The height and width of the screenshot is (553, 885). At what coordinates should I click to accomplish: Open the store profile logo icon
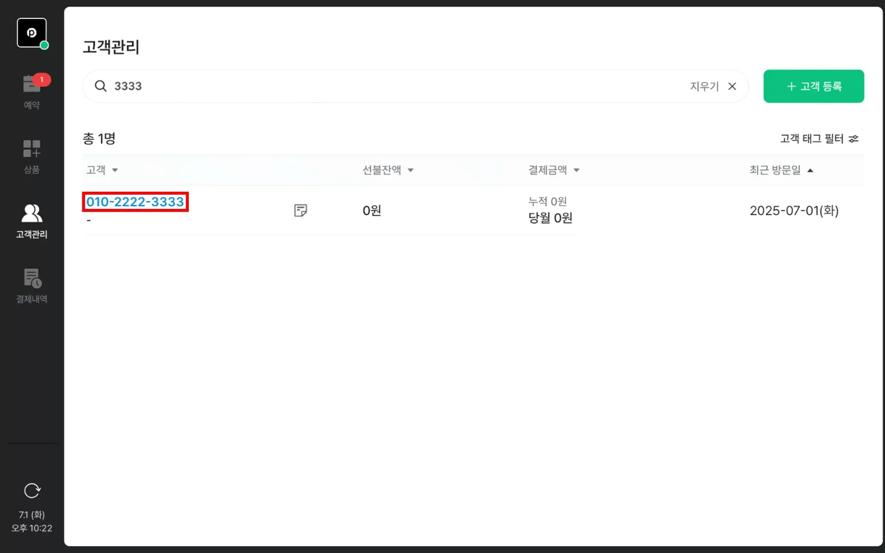tap(32, 33)
